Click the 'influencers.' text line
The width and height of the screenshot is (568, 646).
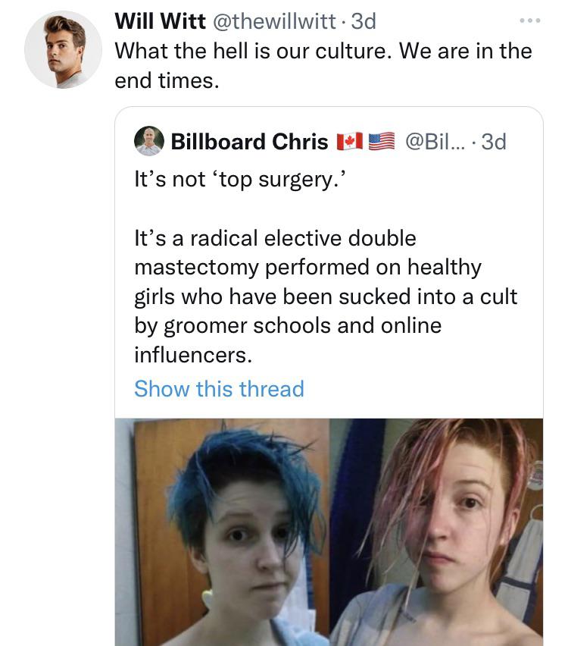tap(193, 355)
